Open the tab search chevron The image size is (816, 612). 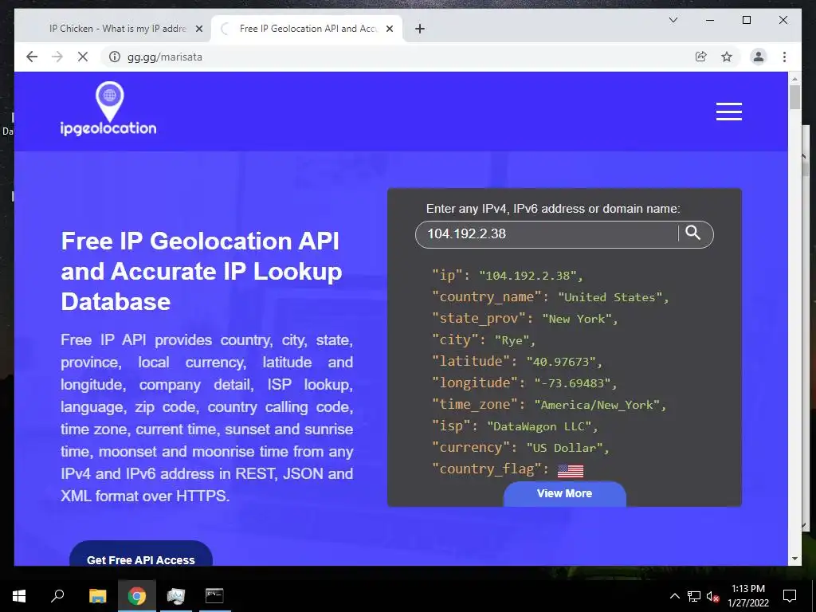[x=673, y=20]
